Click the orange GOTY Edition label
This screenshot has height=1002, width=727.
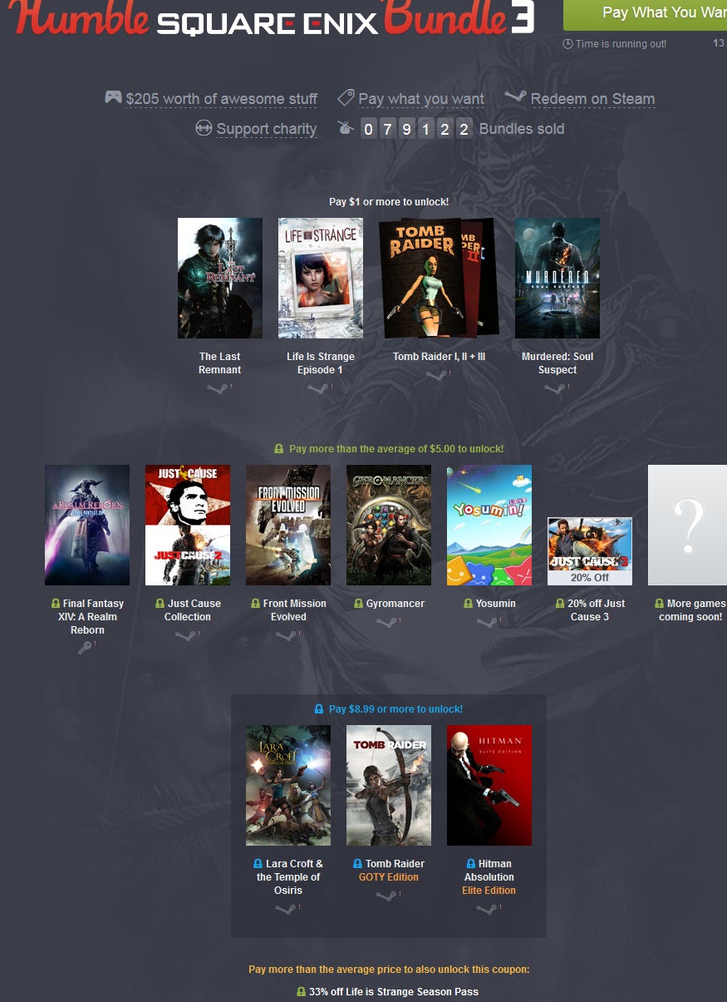pos(389,877)
